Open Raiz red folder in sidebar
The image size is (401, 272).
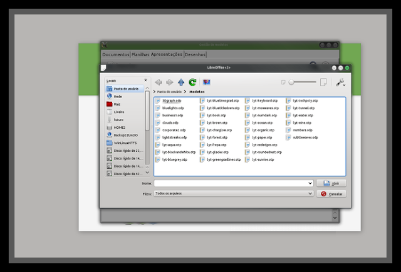[x=125, y=104]
